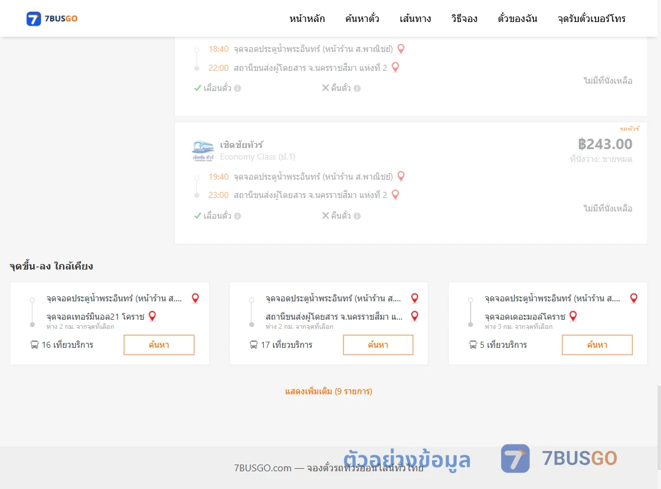This screenshot has width=661, height=489.
Task: Click the ฿243.00 price text
Action: (x=605, y=144)
